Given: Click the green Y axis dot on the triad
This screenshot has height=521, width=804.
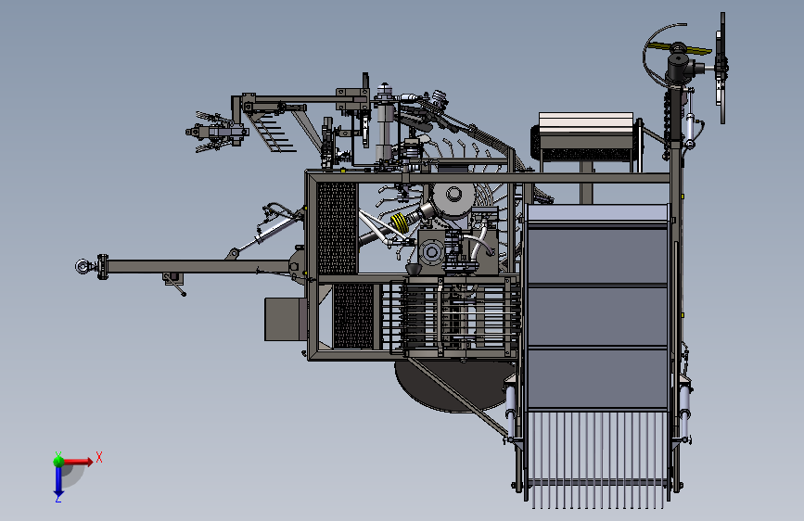Looking at the screenshot, I should click(58, 461).
